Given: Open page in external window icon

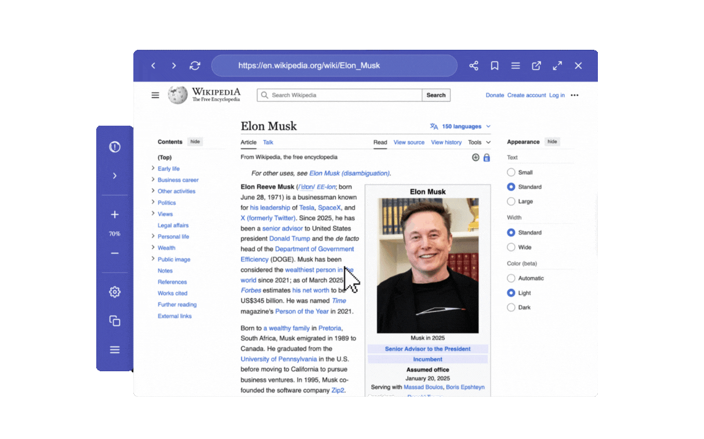Looking at the screenshot, I should point(536,66).
